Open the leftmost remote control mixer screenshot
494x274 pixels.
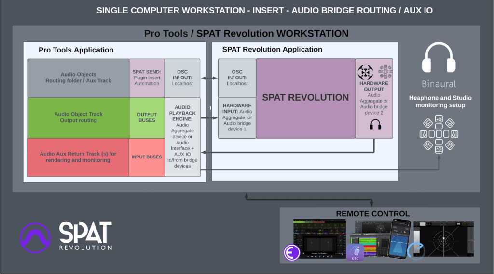pos(320,239)
